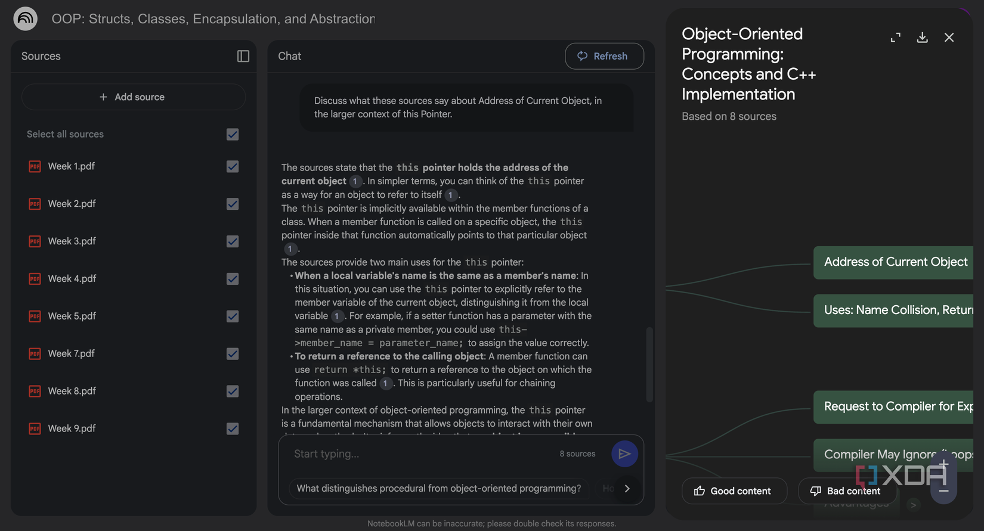Click the Week 8.pdf PDF icon
Image resolution: width=984 pixels, height=531 pixels.
click(x=35, y=392)
